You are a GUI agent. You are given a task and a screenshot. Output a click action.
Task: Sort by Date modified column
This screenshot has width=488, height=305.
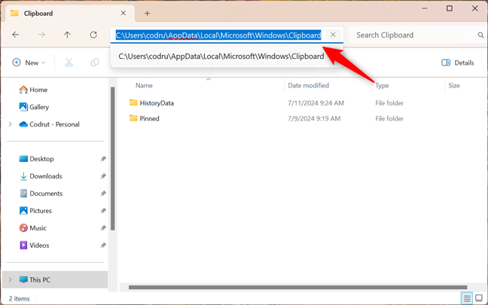[x=309, y=86]
